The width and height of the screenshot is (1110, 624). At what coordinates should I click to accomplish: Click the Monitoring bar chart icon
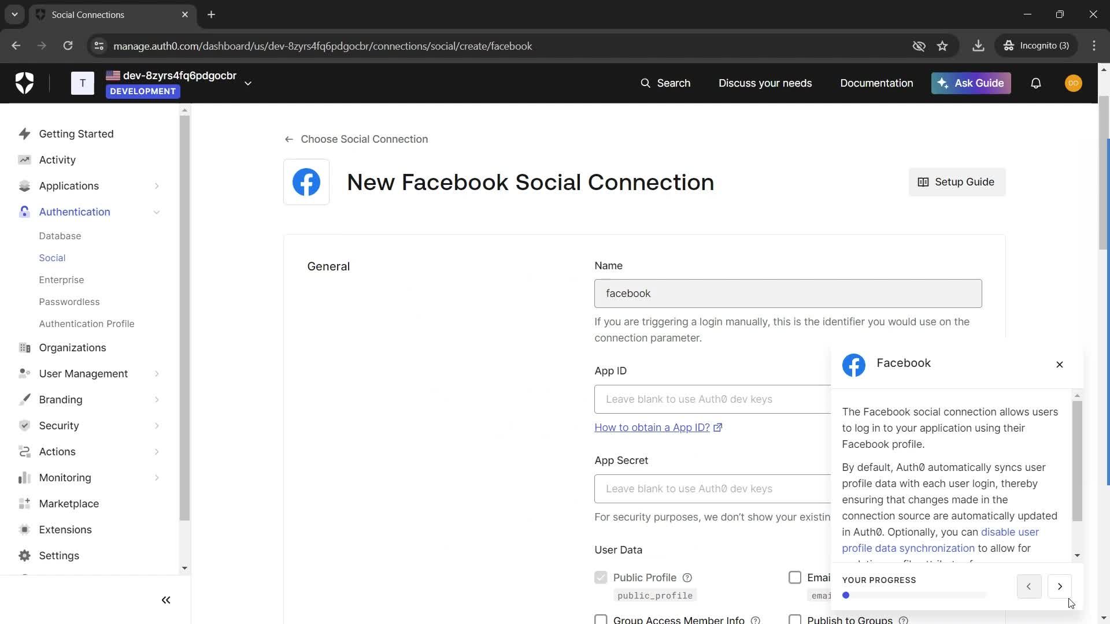[x=24, y=478]
